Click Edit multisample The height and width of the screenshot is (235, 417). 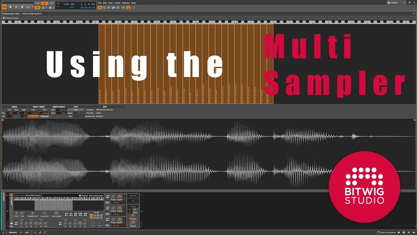(96, 196)
